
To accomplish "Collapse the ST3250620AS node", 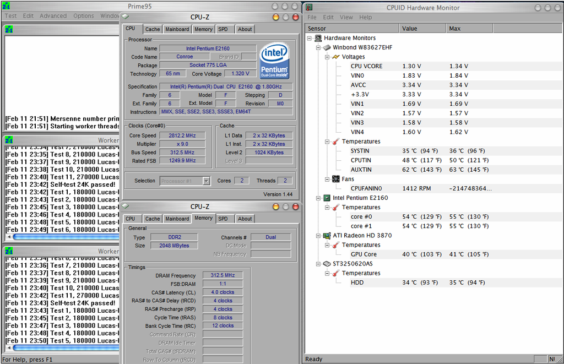I will pos(318,264).
